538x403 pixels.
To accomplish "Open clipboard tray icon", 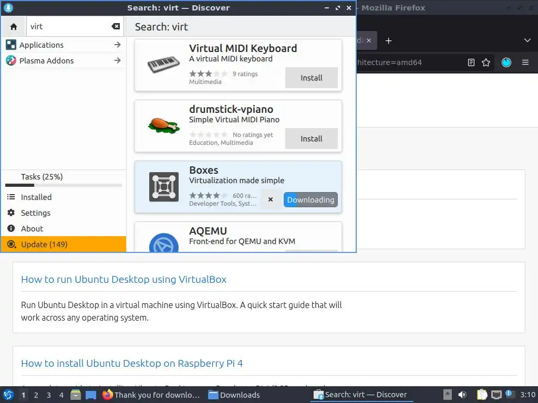I will tap(482, 395).
